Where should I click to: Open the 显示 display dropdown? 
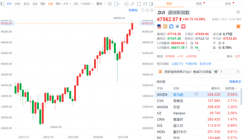tap(101, 4)
